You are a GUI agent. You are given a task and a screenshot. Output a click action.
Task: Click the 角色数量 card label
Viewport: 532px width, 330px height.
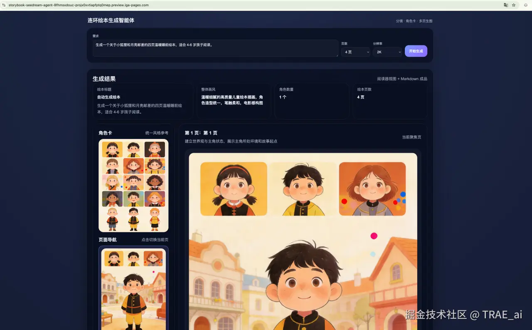pyautogui.click(x=287, y=89)
